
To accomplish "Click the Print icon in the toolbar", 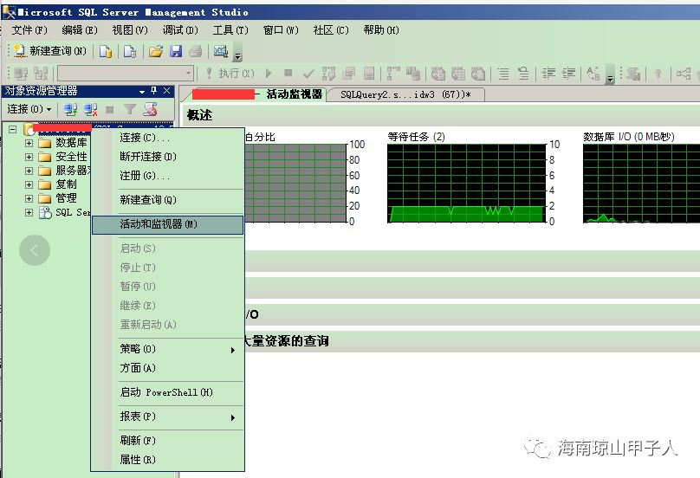I will [x=196, y=51].
